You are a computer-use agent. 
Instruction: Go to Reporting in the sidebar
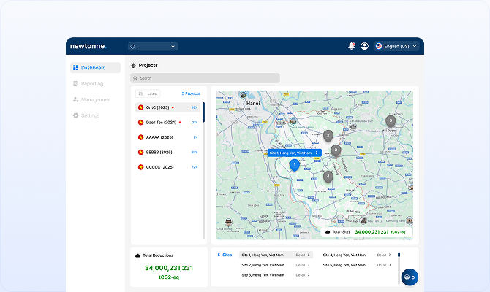pyautogui.click(x=92, y=84)
